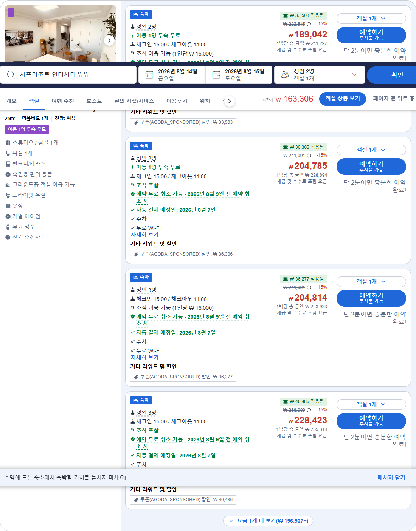This screenshot has width=416, height=531.
Task: Book the ₩189,042 offer with 예약하기
Action: pyautogui.click(x=371, y=35)
